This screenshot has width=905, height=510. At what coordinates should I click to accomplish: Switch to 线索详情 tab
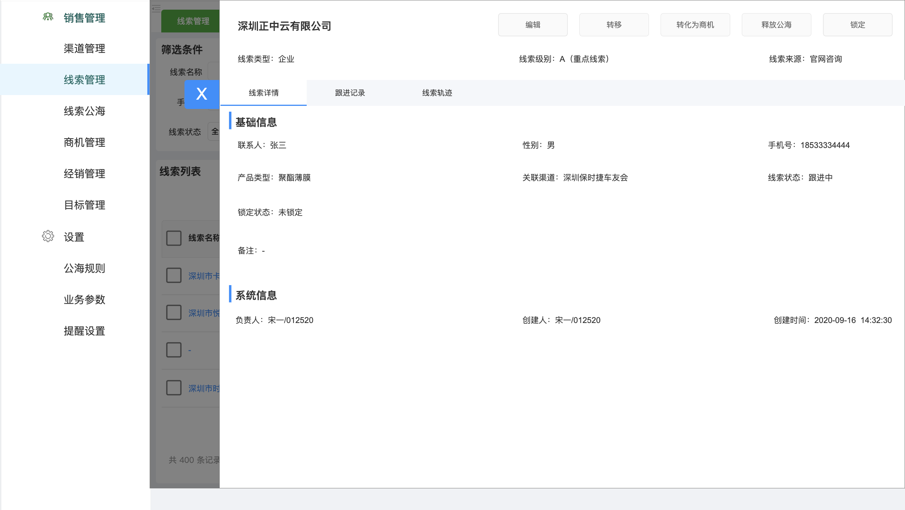[x=263, y=93]
